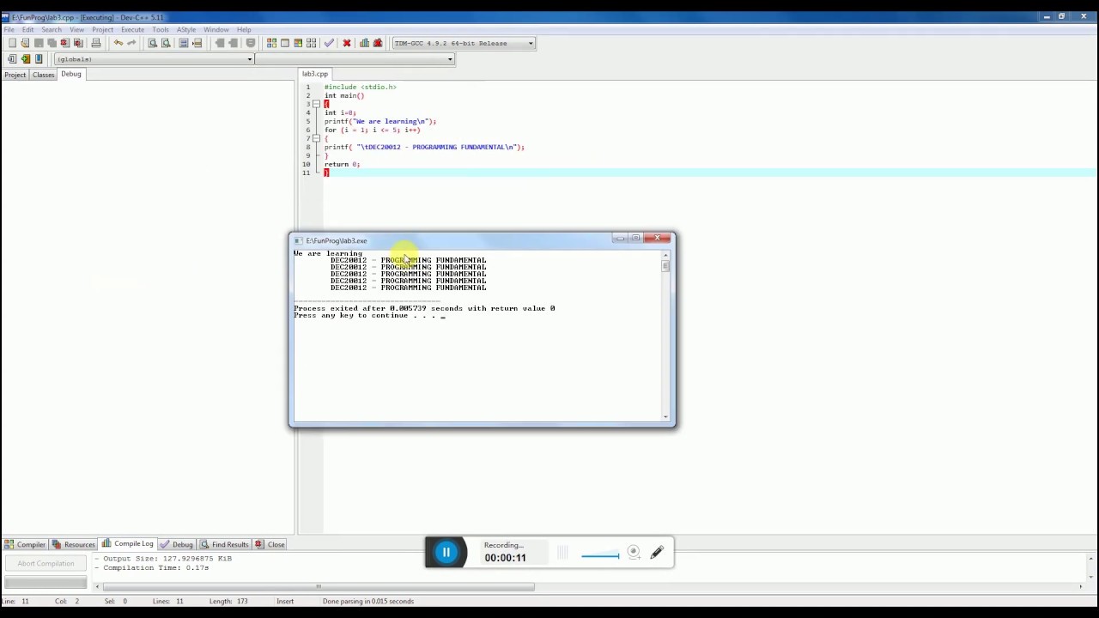This screenshot has height=618, width=1099.
Task: Open the AStyle menu
Action: (x=186, y=29)
